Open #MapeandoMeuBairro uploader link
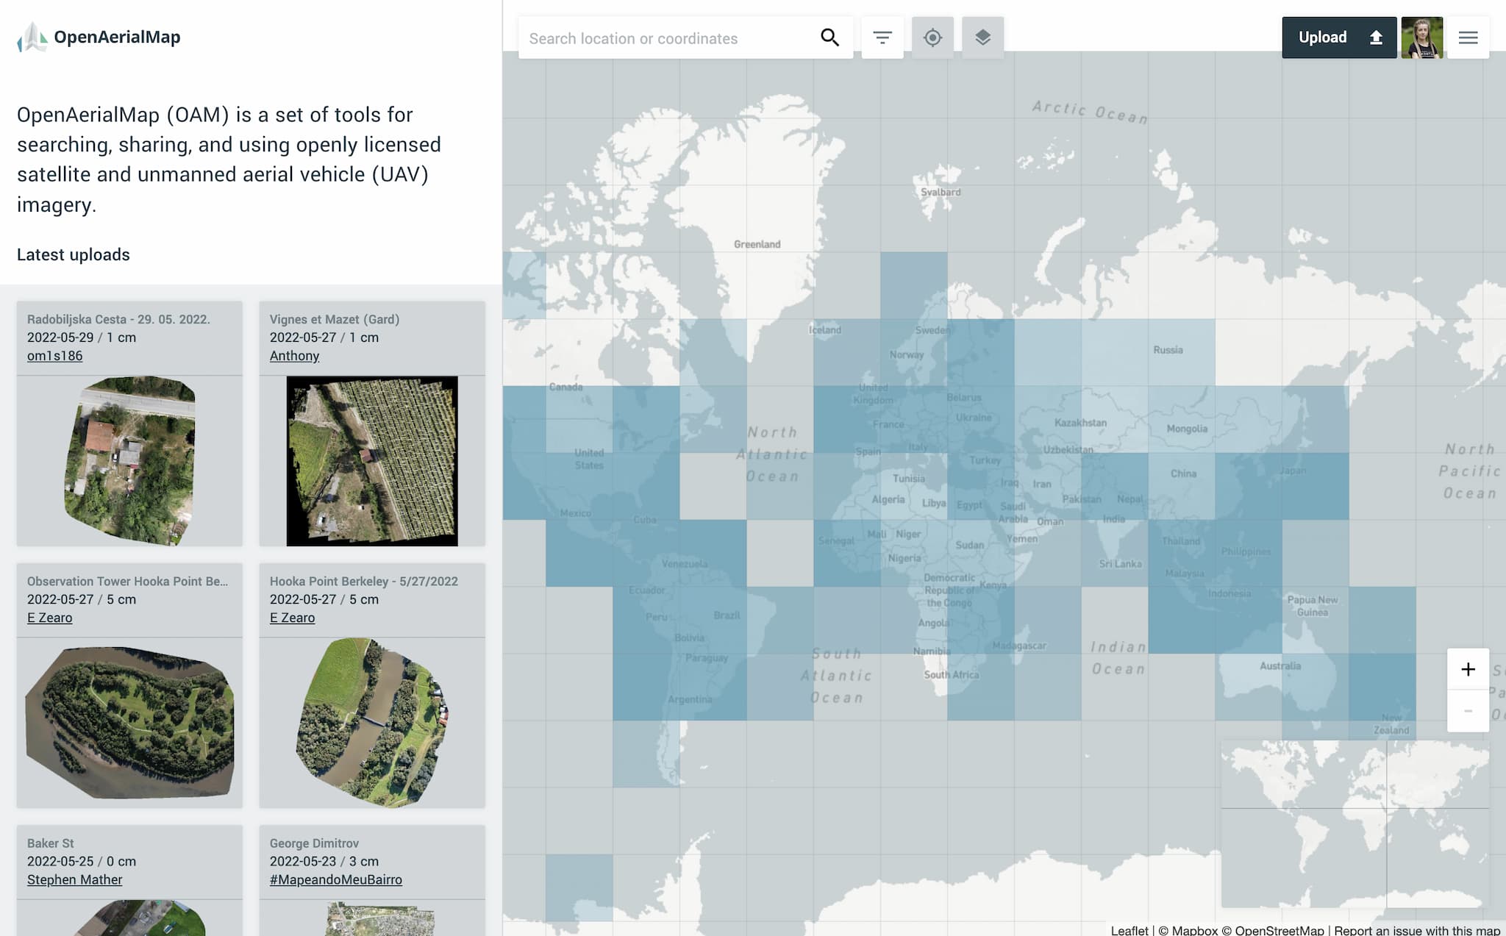 point(335,879)
